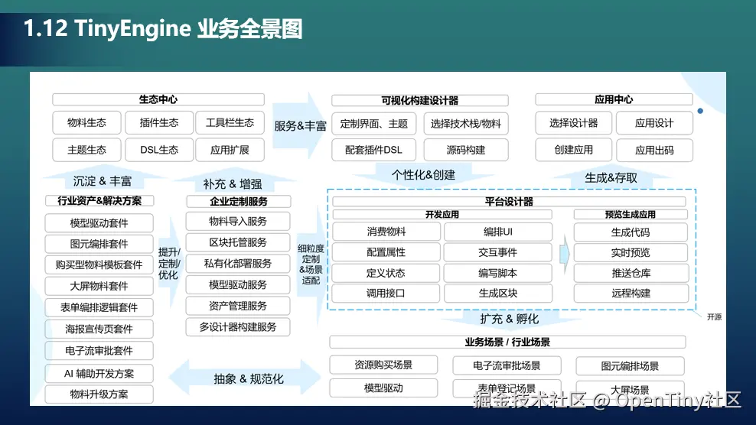Click the 选择技术栈/物料 box
756x425 pixels.
466,124
